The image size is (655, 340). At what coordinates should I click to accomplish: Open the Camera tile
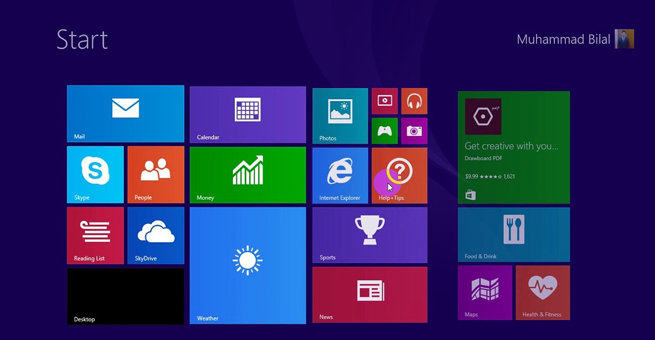tap(414, 131)
